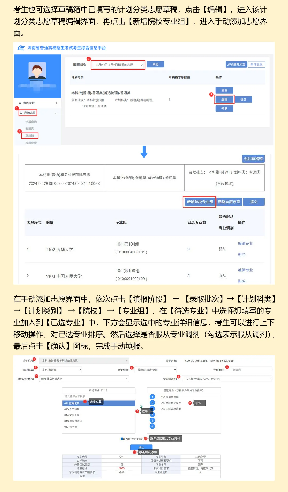Image resolution: width=288 pixels, height=492 pixels.
Task: Click ranking circle number 6 in selected list
Action: [152, 426]
